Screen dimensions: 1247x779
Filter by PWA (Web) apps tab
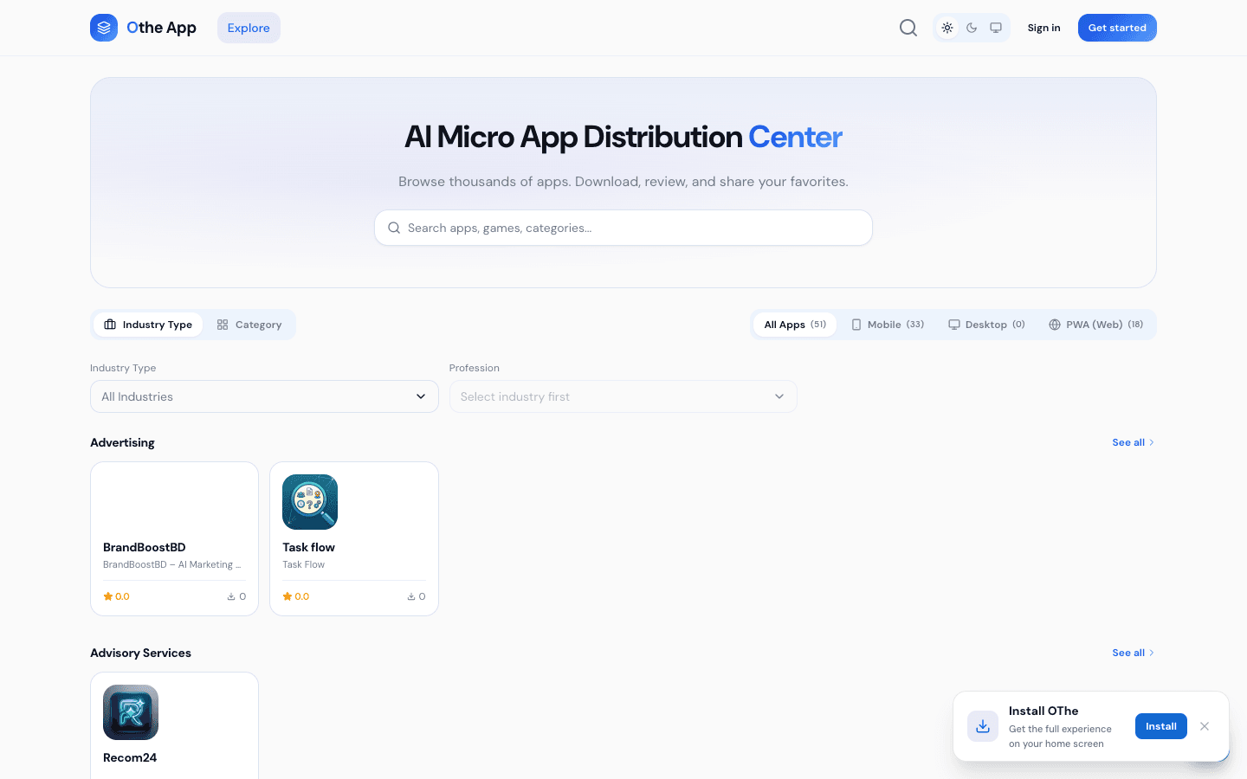(x=1095, y=325)
